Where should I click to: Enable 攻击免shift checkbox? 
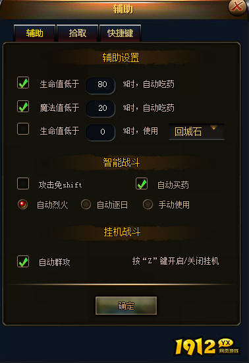coord(23,183)
